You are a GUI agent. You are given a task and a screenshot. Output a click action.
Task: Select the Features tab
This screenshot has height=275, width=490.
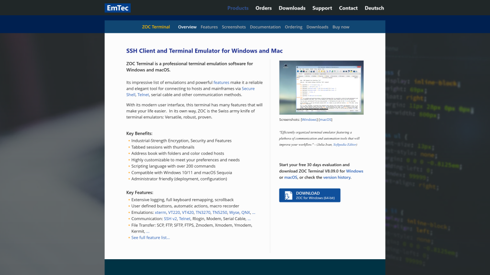[x=209, y=27]
